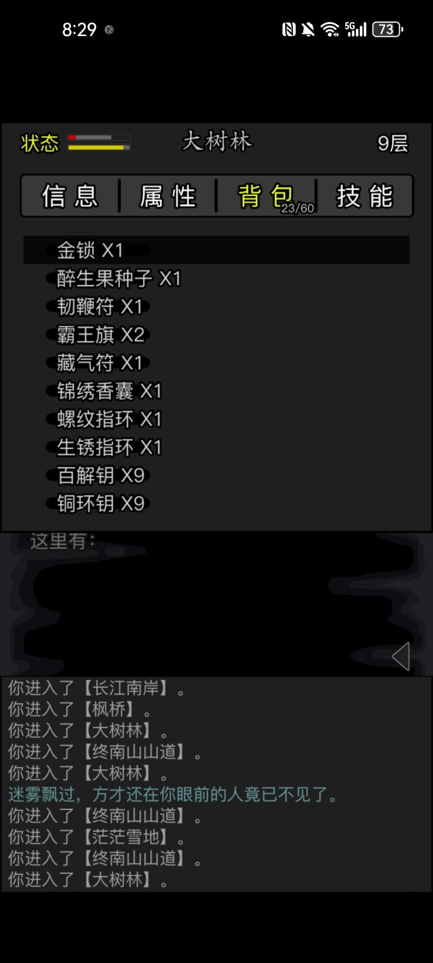
Task: Pick the 螺纹指环 X1 item
Action: click(x=216, y=419)
